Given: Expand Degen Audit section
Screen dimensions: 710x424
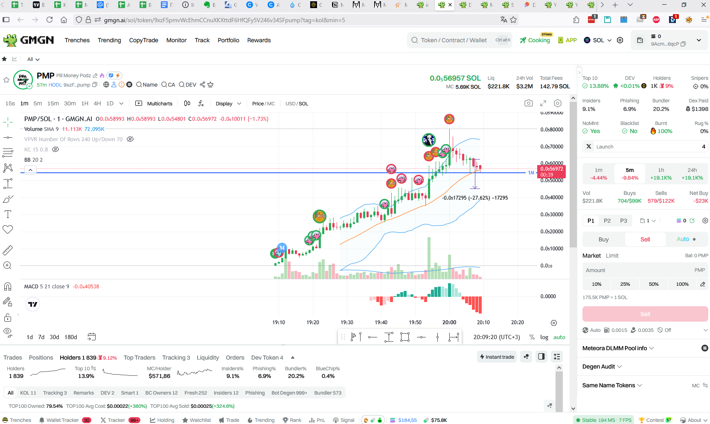Looking at the screenshot, I should click(602, 366).
